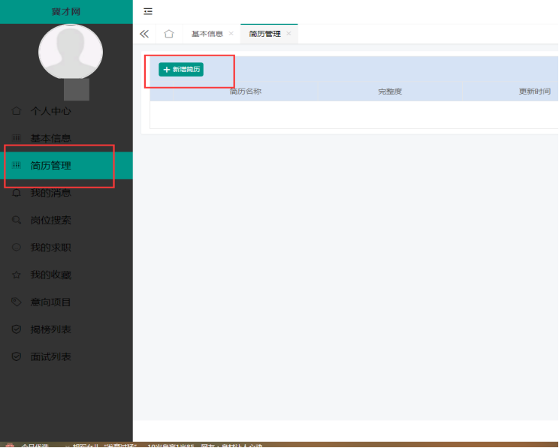Click the 翼才网 site title
The height and width of the screenshot is (448, 559).
[66, 11]
